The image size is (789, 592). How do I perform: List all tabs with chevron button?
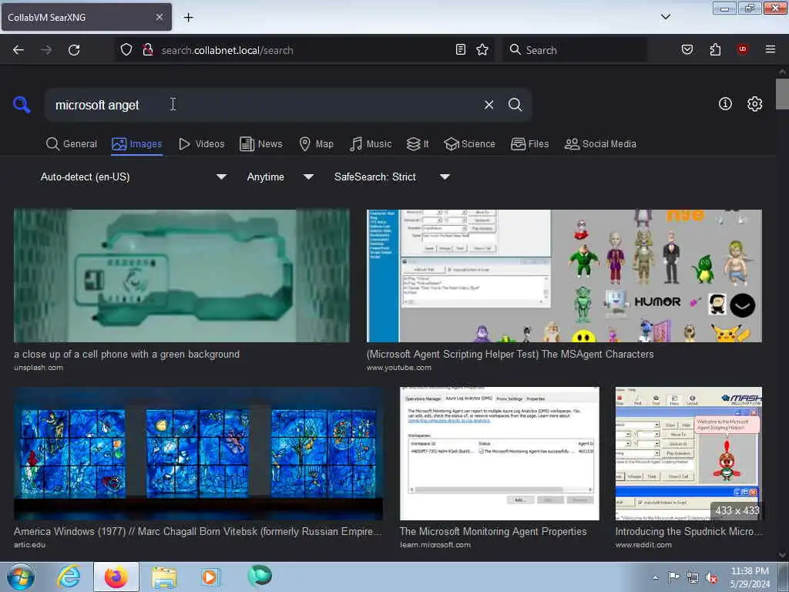coord(665,17)
